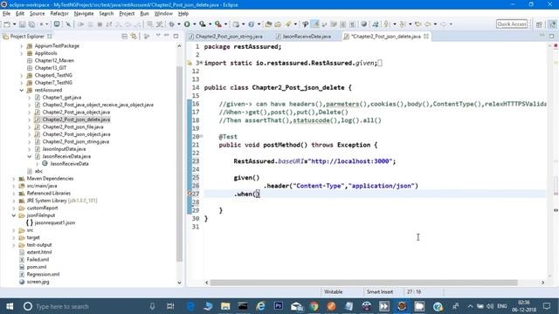This screenshot has height=314, width=559.
Task: Select screen.jpg in Project Explorer
Action: click(x=38, y=282)
